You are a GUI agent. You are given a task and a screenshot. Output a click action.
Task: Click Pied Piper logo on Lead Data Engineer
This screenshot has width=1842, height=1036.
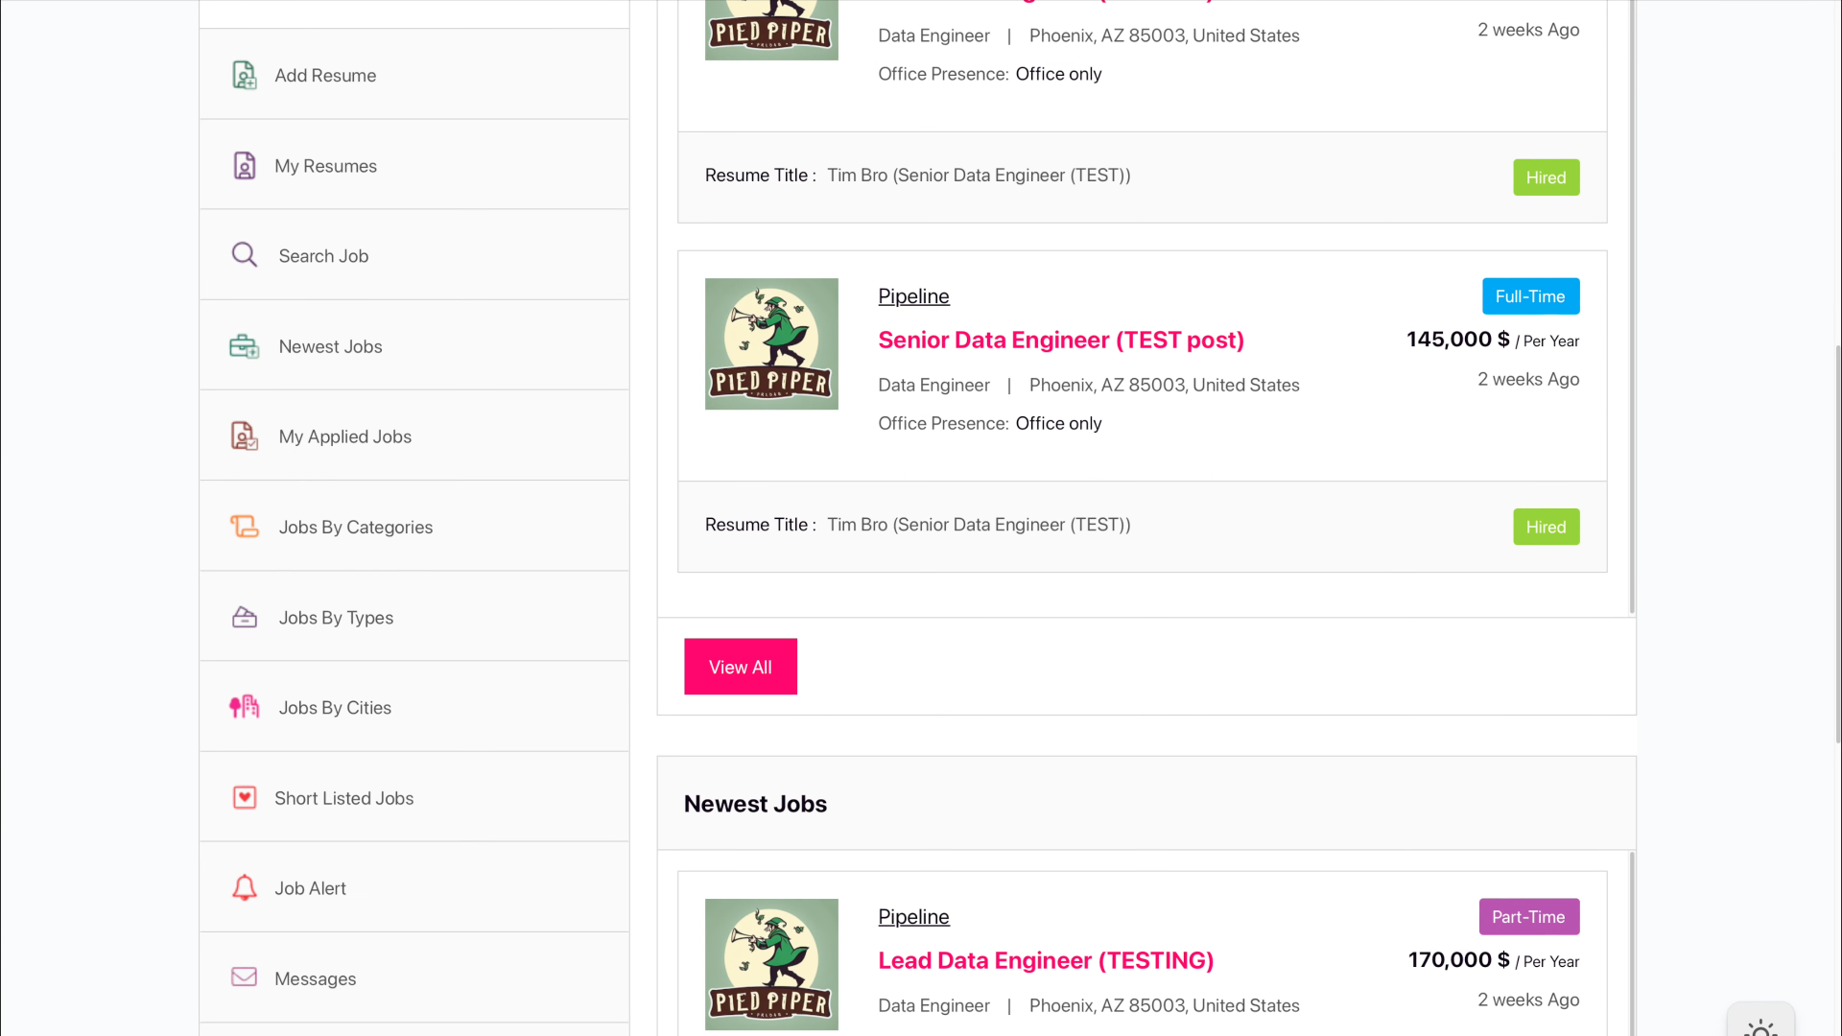click(771, 964)
